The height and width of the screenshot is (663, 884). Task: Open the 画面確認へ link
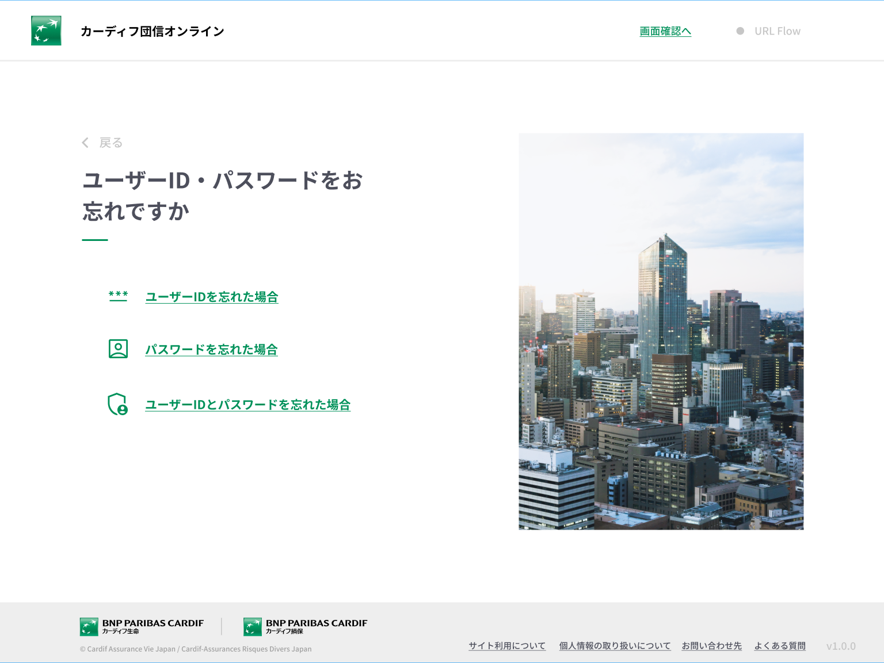click(x=665, y=31)
